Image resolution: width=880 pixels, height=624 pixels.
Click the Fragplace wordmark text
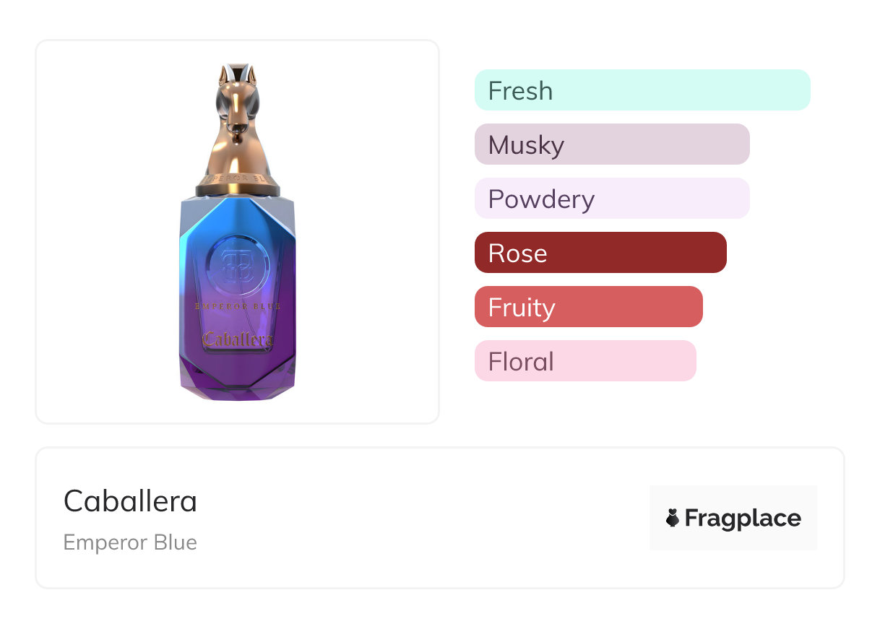[742, 518]
